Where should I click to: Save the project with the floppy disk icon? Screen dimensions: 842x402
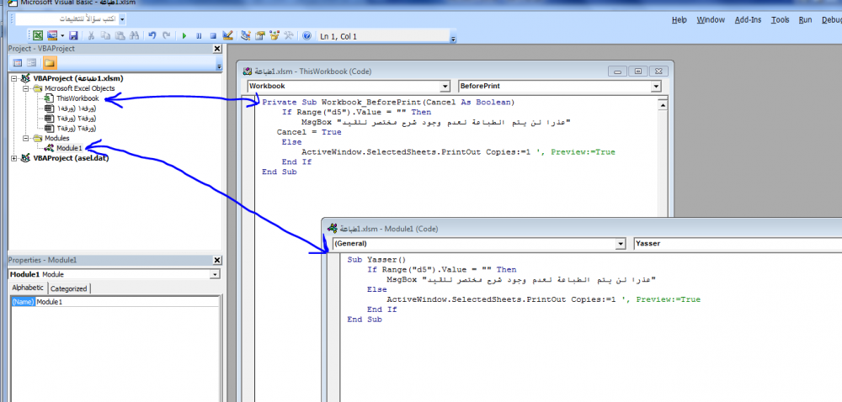tap(73, 36)
